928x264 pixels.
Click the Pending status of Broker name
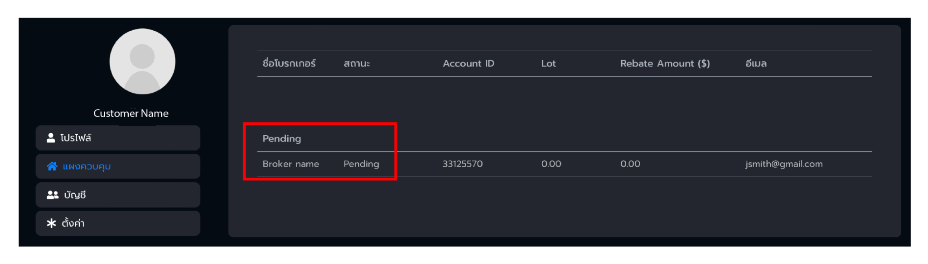tap(361, 164)
